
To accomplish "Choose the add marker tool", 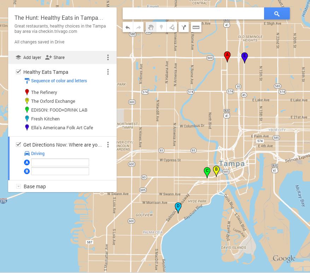I will 161,27.
